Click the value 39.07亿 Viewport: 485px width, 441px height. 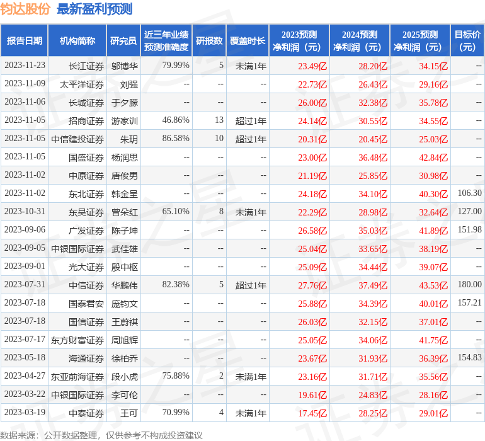tap(433, 266)
